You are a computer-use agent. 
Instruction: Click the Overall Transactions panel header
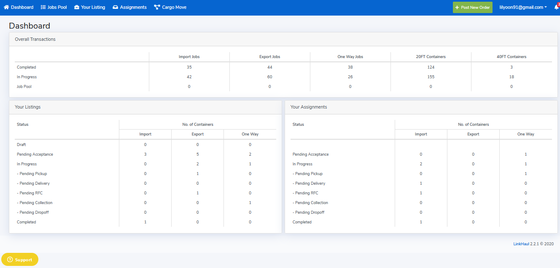[35, 39]
